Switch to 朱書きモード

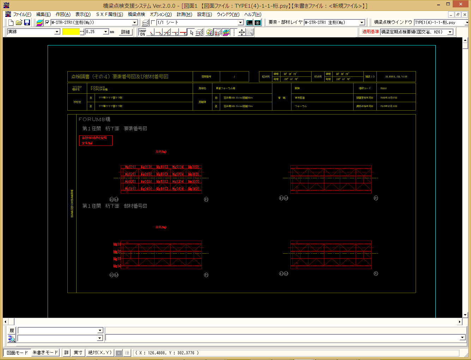(45, 353)
